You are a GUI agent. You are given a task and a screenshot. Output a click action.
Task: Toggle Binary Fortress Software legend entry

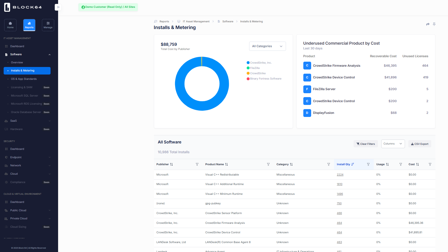tap(264, 79)
